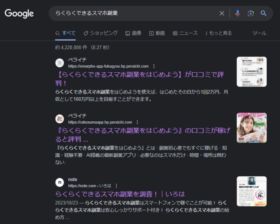Open the woman photo thumbnail of rakusumaapp result
This screenshot has height=224, width=280.
[252, 128]
